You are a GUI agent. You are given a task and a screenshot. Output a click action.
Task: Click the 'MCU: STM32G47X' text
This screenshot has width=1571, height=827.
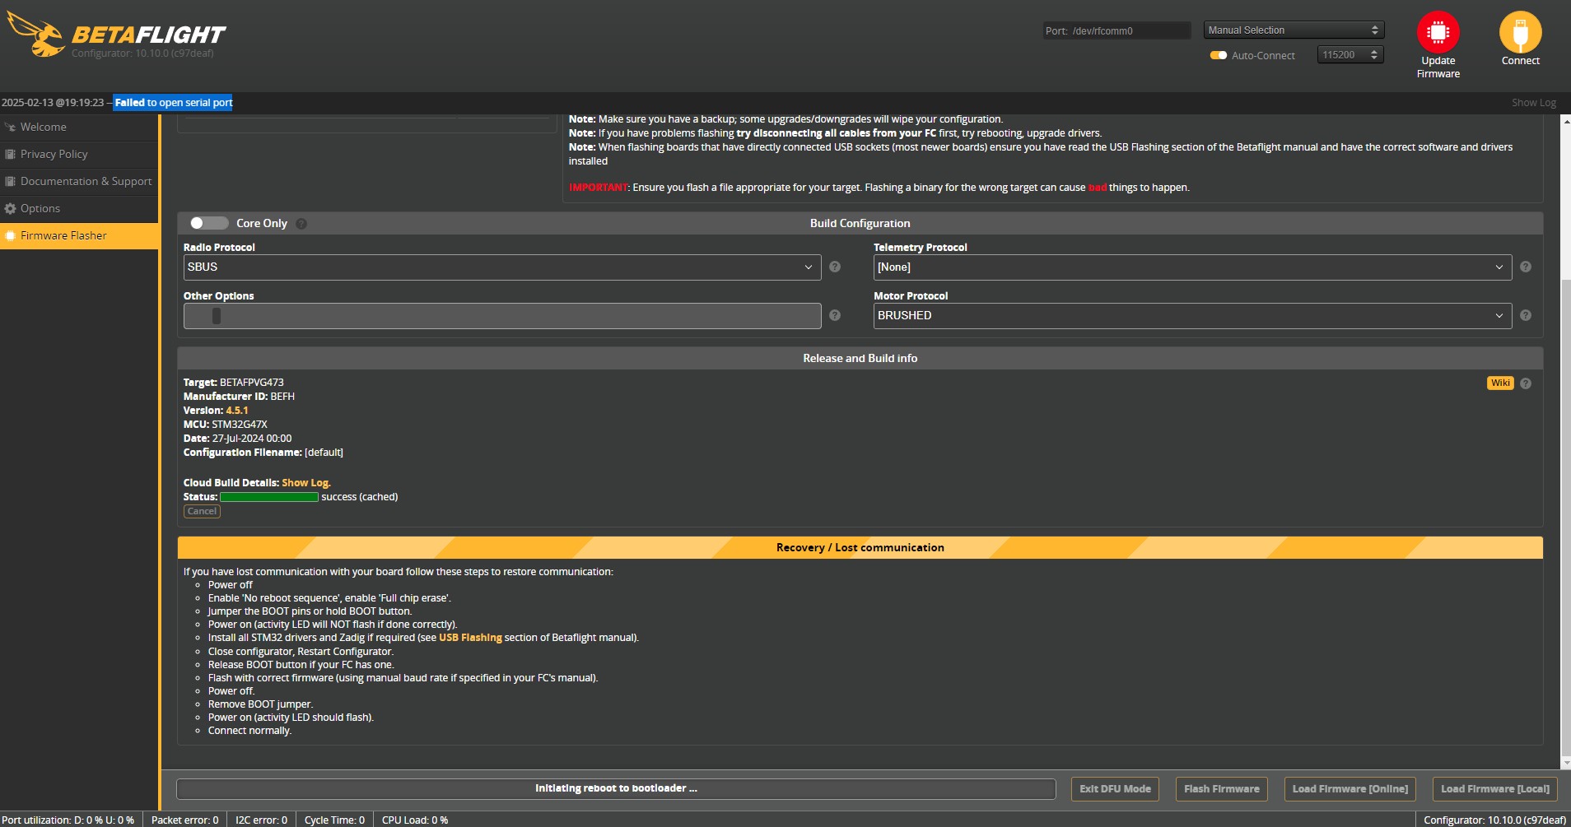tap(226, 425)
